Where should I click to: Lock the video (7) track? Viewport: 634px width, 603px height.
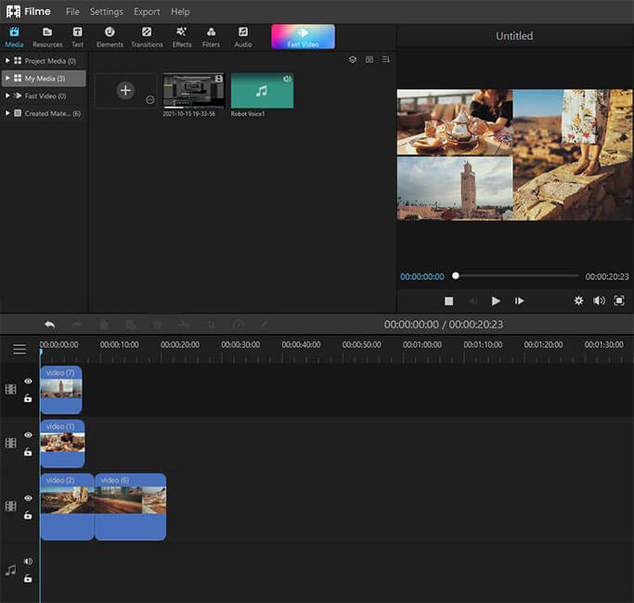tap(28, 398)
